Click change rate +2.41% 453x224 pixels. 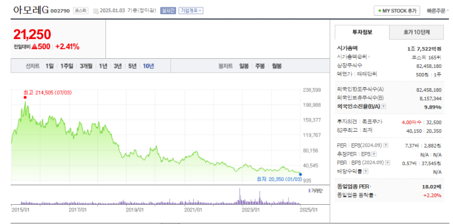pos(67,46)
